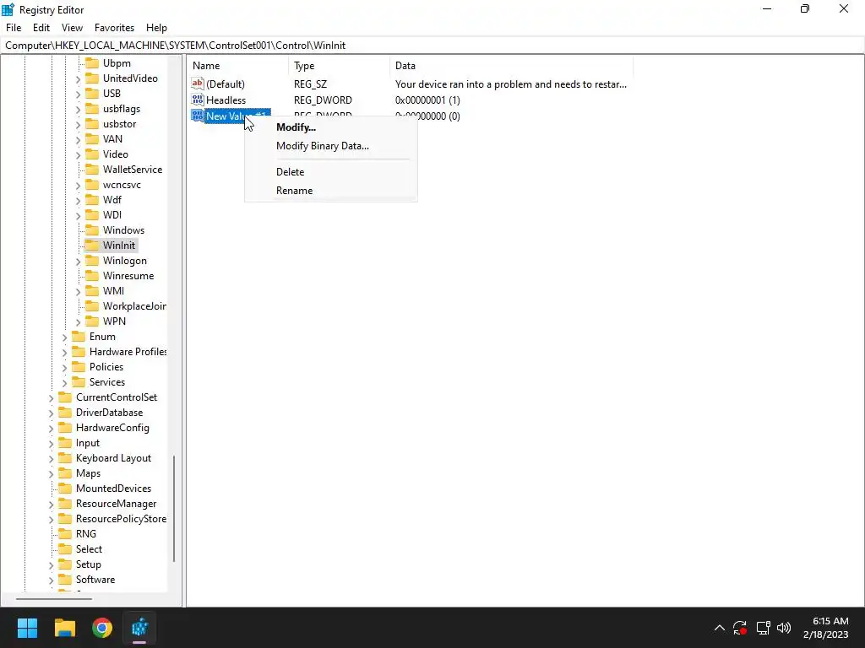Click the Winresume folder icon

point(92,276)
